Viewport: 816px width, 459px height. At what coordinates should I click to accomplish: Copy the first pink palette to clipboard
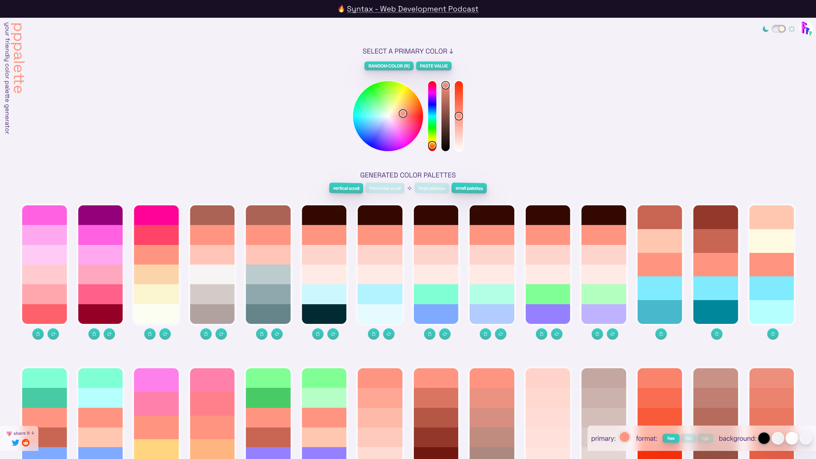pyautogui.click(x=37, y=334)
